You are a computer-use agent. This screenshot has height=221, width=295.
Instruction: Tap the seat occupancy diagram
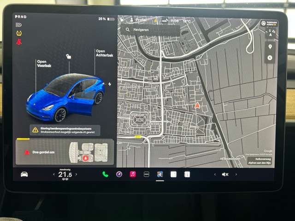[88, 152]
